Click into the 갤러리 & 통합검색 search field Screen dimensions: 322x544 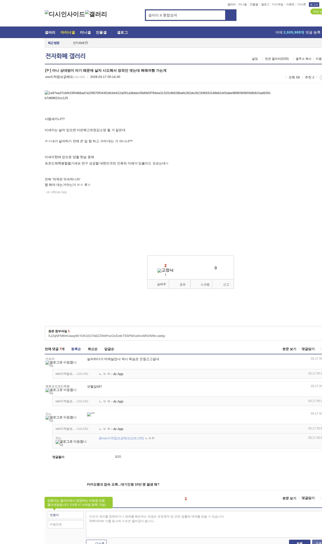click(185, 15)
